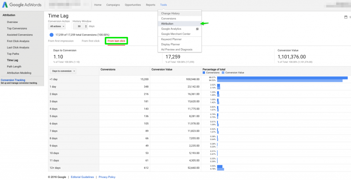Open the Privacy Policy link
The height and width of the screenshot is (180, 351).
pyautogui.click(x=107, y=177)
